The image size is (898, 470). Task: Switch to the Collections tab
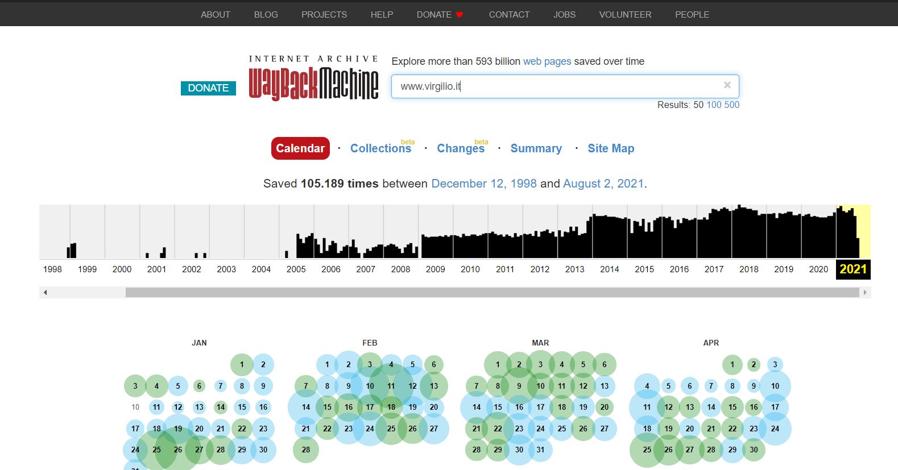coord(380,148)
